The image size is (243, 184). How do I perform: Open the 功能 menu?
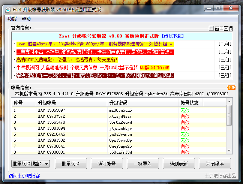pos(12,19)
